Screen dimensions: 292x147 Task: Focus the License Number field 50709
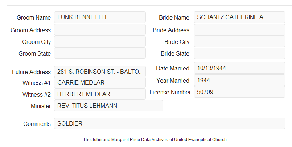[x=239, y=92]
